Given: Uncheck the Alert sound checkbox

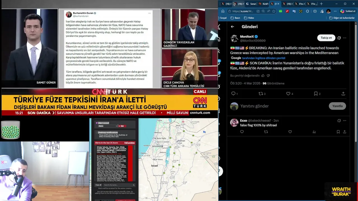Looking at the screenshot, I should click(97, 123).
